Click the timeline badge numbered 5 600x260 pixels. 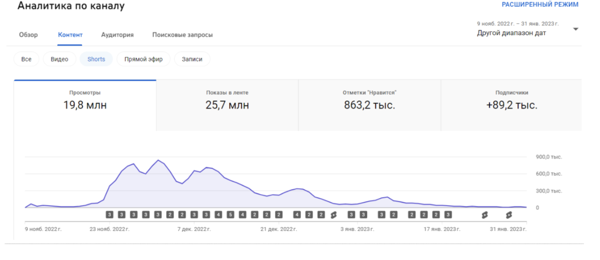(230, 215)
